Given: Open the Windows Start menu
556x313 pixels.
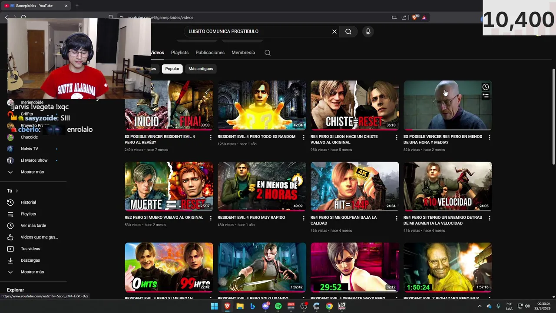Looking at the screenshot, I should click(214, 306).
